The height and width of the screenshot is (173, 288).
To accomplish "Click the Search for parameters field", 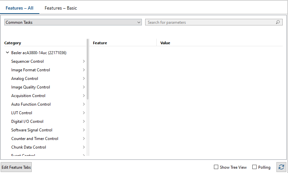I will pos(211,22).
